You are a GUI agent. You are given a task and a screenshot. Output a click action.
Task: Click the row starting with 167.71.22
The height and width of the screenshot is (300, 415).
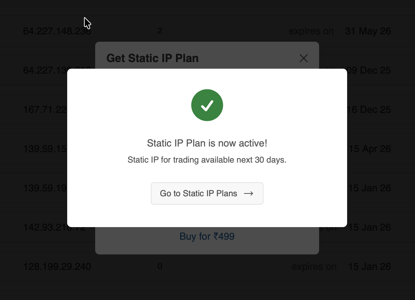45,109
